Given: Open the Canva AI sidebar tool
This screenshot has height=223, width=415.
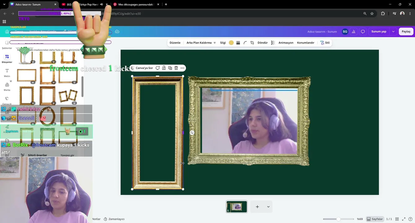Looking at the screenshot, I should pos(7,100).
